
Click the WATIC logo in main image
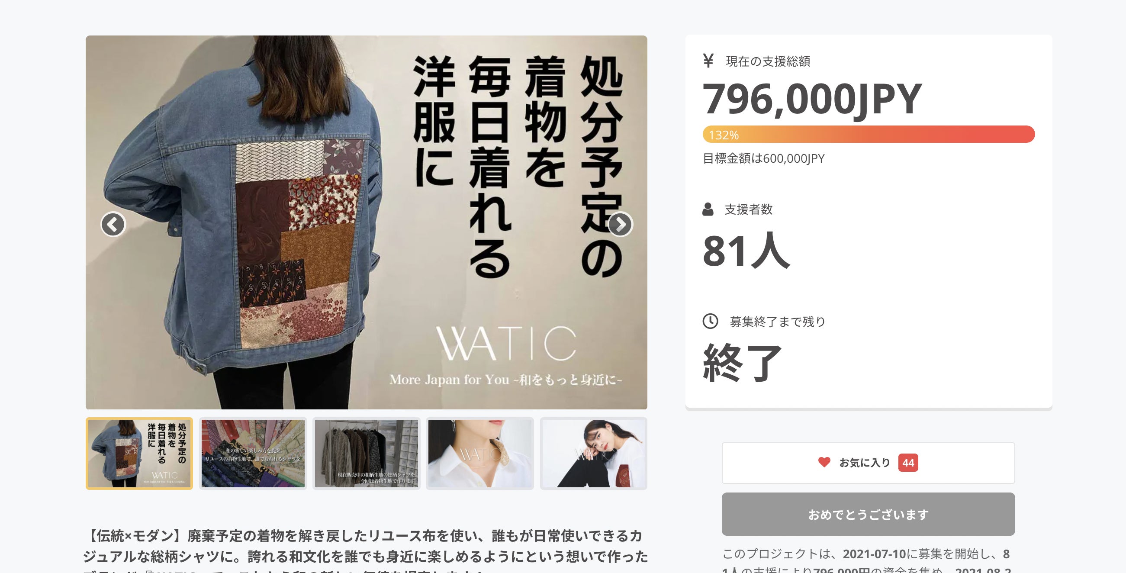pyautogui.click(x=506, y=344)
